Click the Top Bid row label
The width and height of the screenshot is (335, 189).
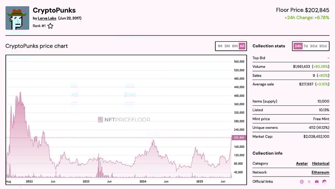[259, 58]
